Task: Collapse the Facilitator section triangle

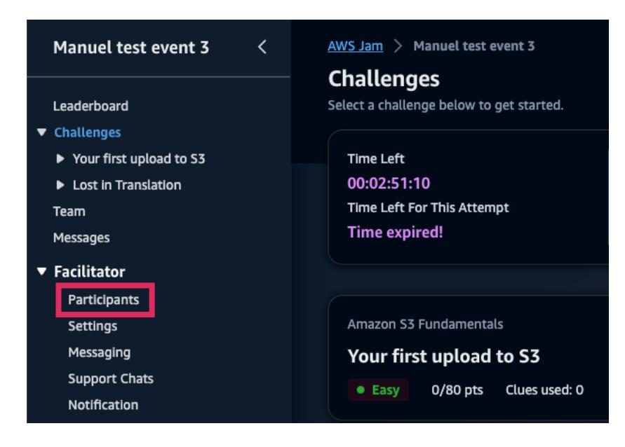Action: click(43, 271)
